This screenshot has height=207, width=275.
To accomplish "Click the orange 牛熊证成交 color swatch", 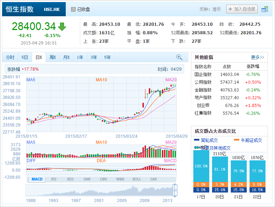I will tap(236, 140).
